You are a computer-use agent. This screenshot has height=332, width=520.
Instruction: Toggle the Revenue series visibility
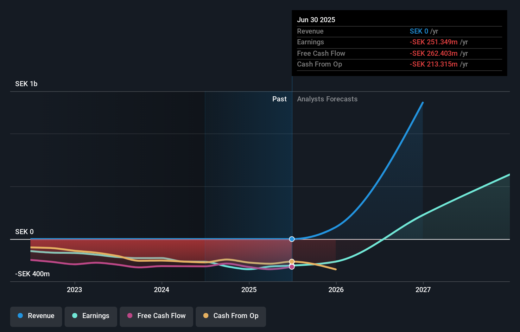click(x=36, y=316)
